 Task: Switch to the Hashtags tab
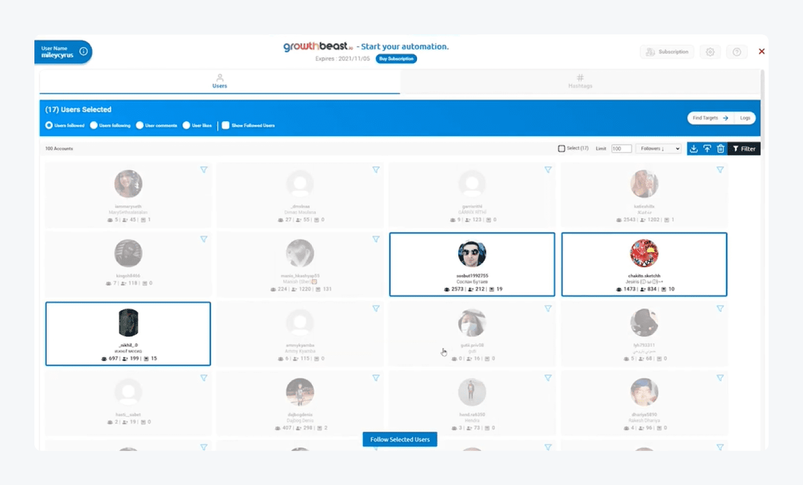click(x=580, y=81)
